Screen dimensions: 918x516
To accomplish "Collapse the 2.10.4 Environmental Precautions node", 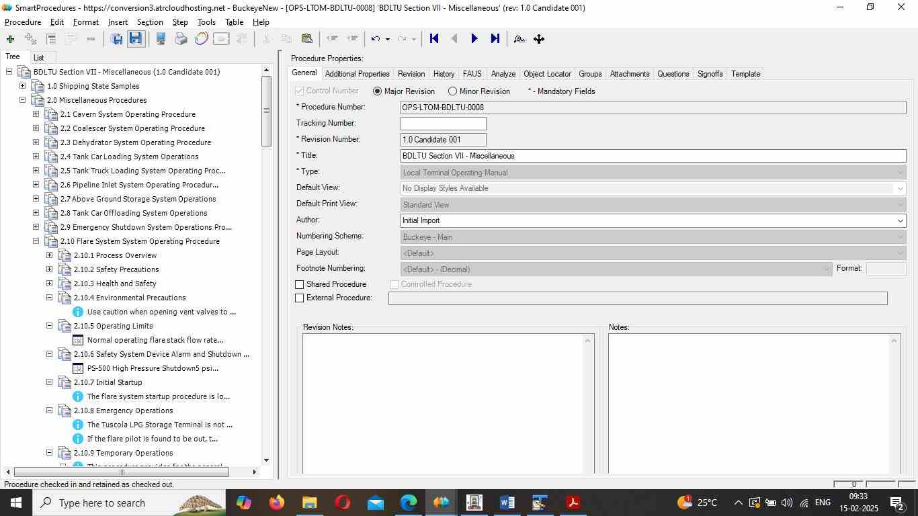I will coord(50,298).
